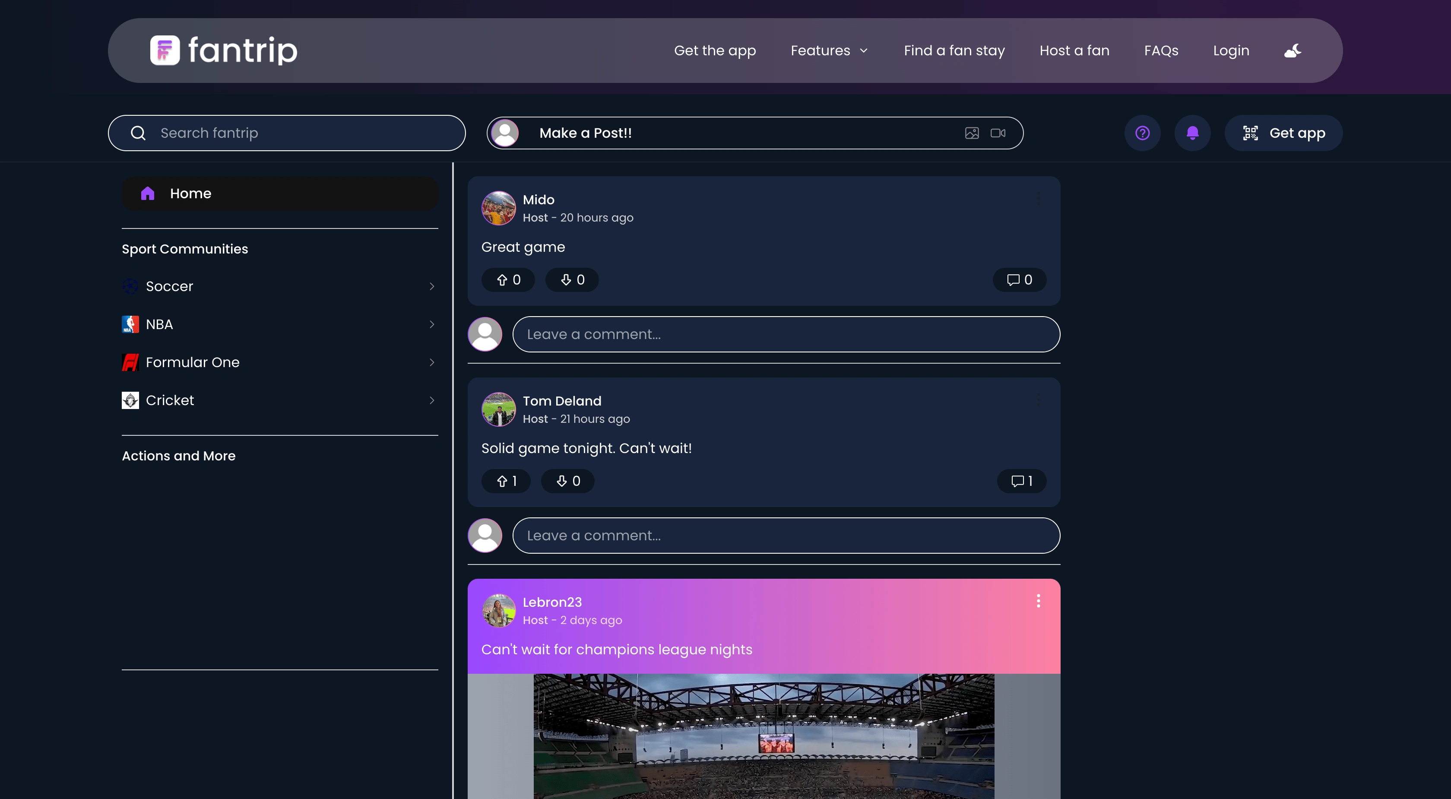Click the NBA logo icon
Image resolution: width=1451 pixels, height=799 pixels.
(x=130, y=324)
